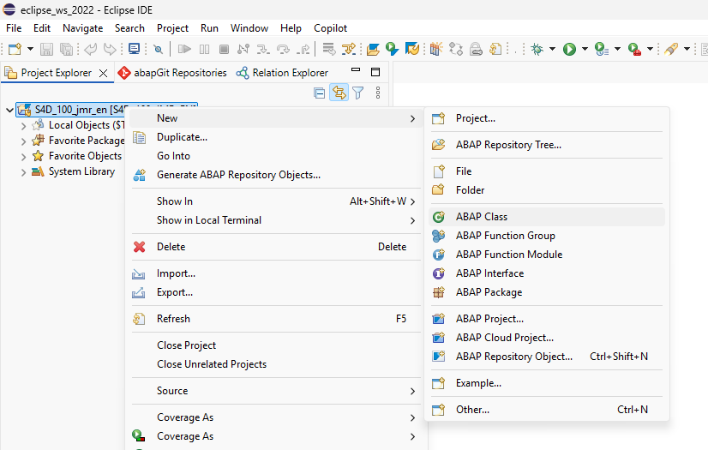Choose ABAP Repository Tree... entry

[546, 145]
